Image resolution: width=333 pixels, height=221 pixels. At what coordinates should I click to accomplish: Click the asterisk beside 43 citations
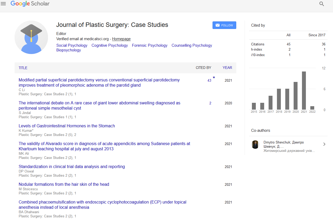(214, 78)
